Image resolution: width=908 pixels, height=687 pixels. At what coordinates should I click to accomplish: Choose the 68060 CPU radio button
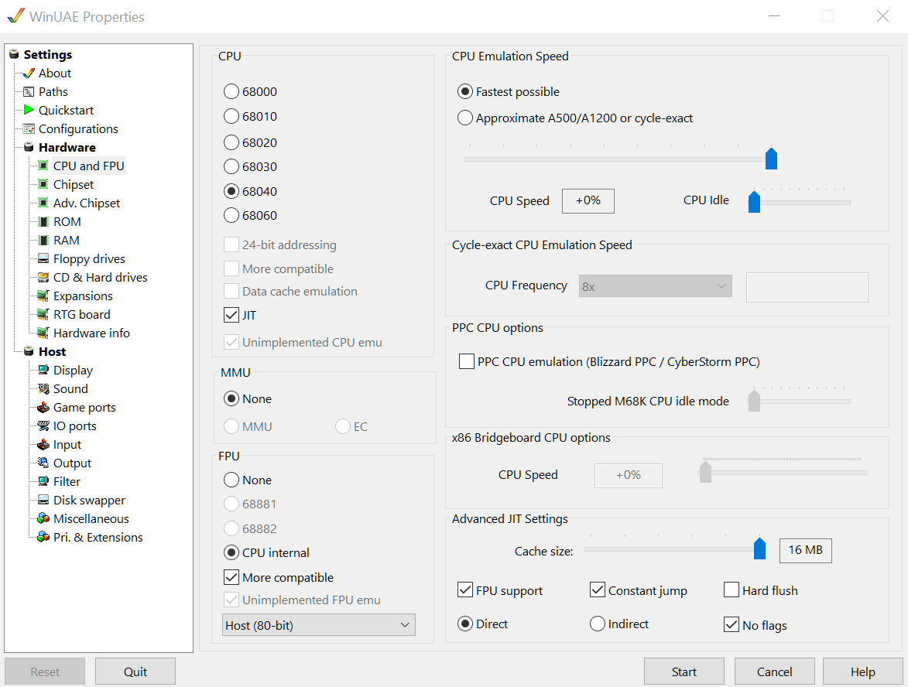click(x=231, y=215)
